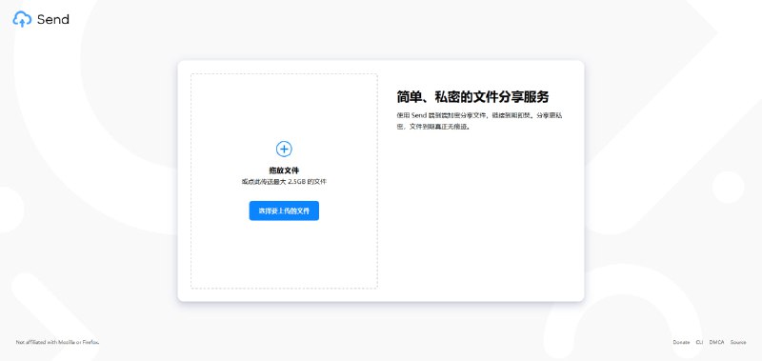The height and width of the screenshot is (361, 762).
Task: Open the CLI footer link
Action: 699,343
